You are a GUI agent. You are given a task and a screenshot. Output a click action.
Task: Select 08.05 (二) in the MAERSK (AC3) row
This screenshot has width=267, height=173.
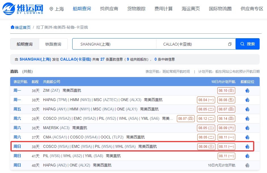pos(206,128)
